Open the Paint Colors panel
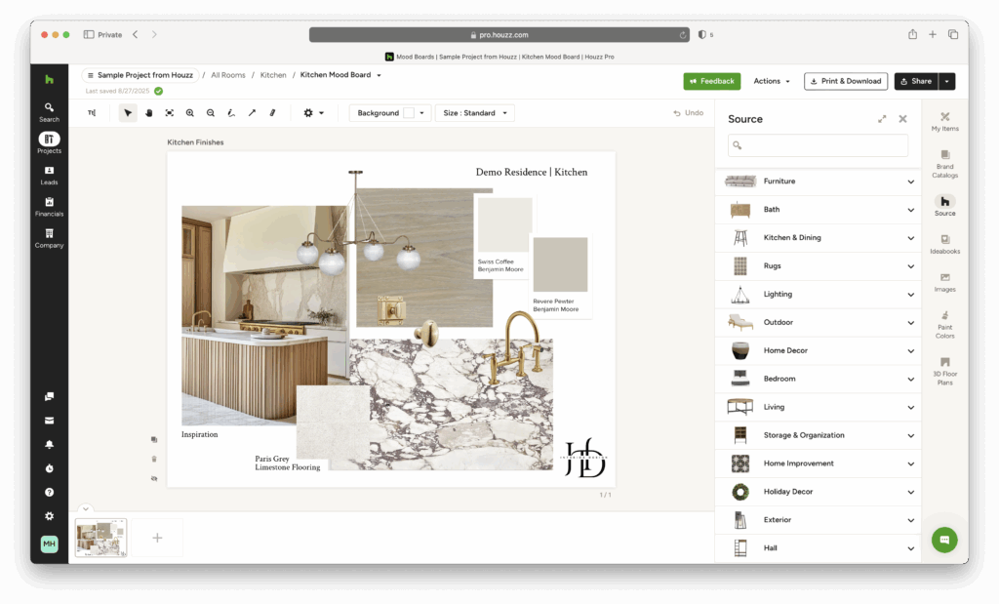This screenshot has height=604, width=999. click(944, 324)
